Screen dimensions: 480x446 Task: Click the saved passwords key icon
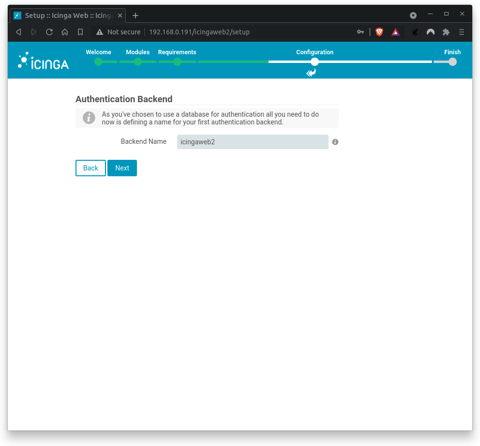(360, 32)
